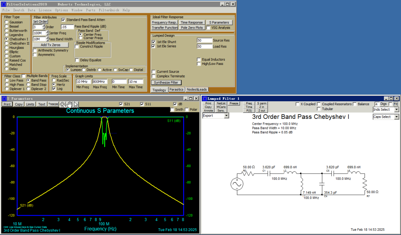This screenshot has height=235, width=401.
Task: Select the Butterworth filter type
Action: [7, 30]
